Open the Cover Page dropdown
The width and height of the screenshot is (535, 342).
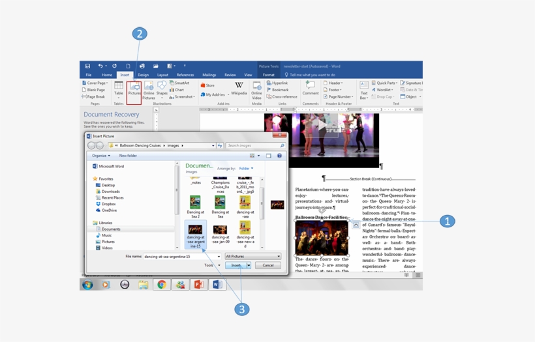pyautogui.click(x=95, y=83)
